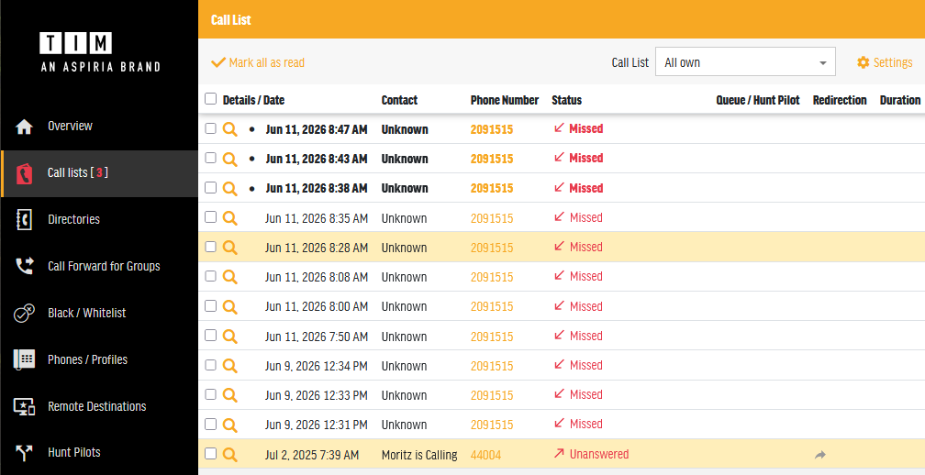Open details magnifier for 8:35 AM call
The image size is (925, 475).
point(230,218)
